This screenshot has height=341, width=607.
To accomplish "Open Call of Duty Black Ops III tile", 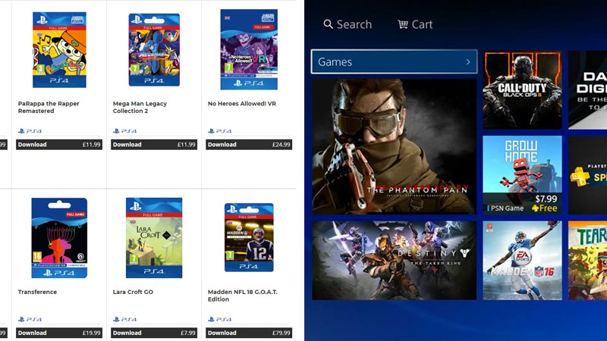I will click(522, 90).
